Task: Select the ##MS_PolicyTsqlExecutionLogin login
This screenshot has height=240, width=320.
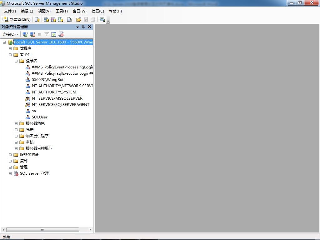Action: [62, 73]
